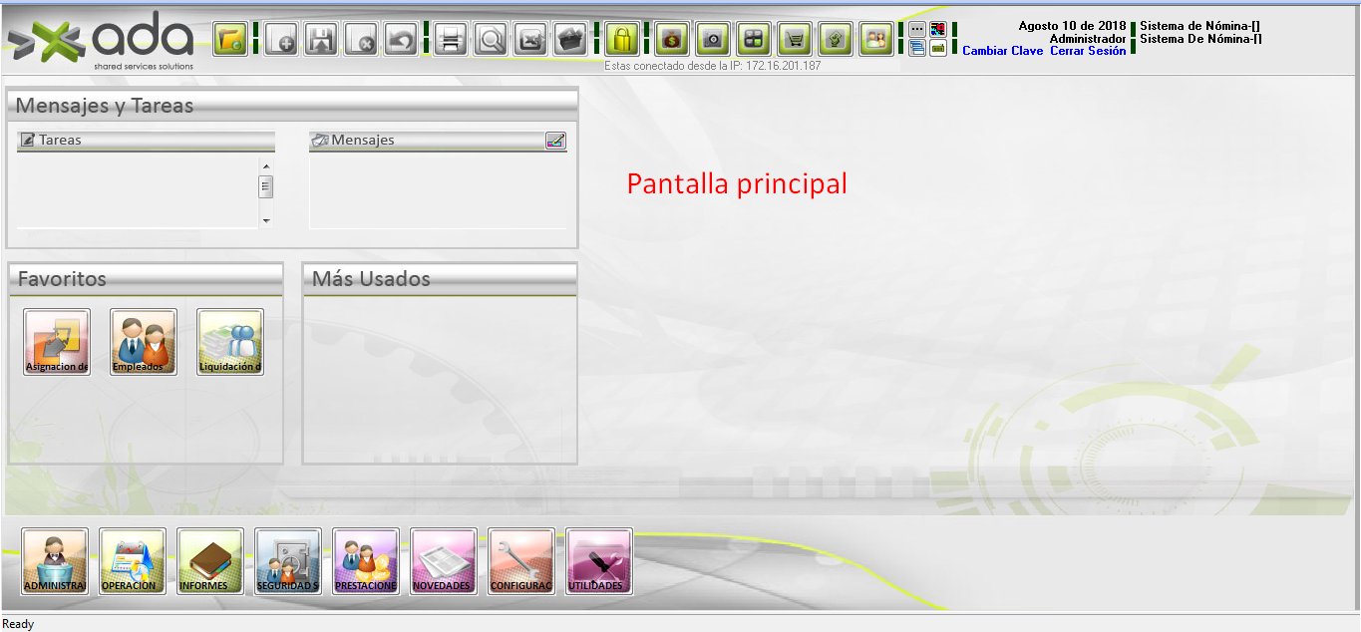Open the ADMINISTRAR module
The height and width of the screenshot is (632, 1361).
pos(55,561)
